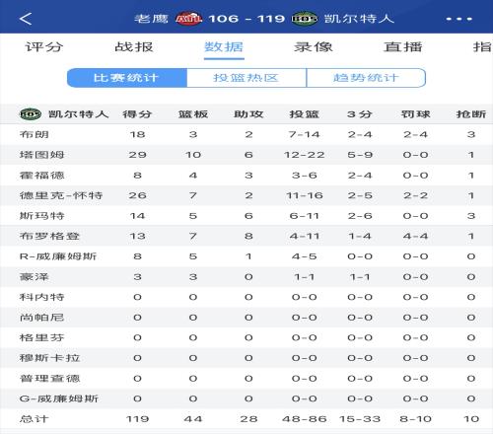Select the 比赛统计 segment button
The width and height of the screenshot is (493, 434).
click(127, 78)
